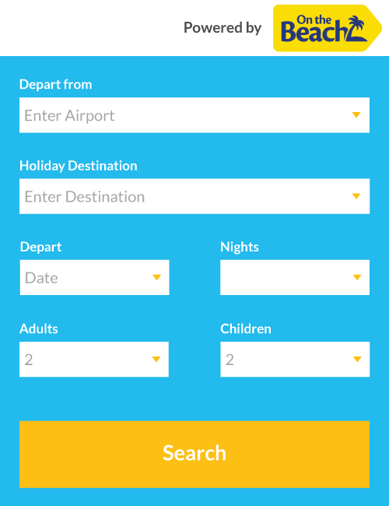Image resolution: width=389 pixels, height=506 pixels.
Task: Click the Children label
Action: (x=246, y=329)
